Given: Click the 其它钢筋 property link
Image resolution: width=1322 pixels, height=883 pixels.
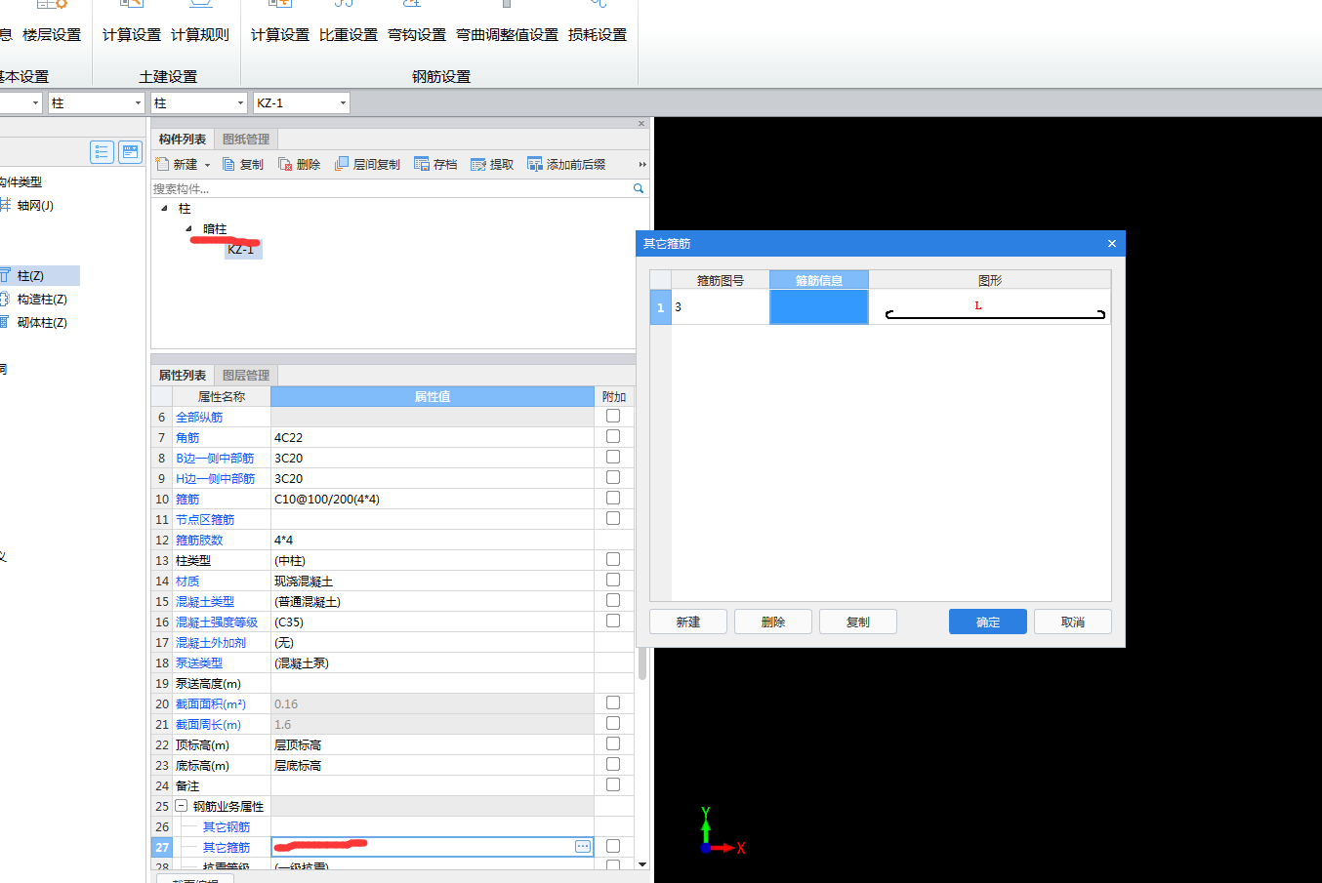Looking at the screenshot, I should pyautogui.click(x=227, y=826).
